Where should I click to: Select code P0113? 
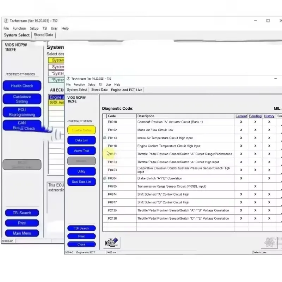click(112, 138)
